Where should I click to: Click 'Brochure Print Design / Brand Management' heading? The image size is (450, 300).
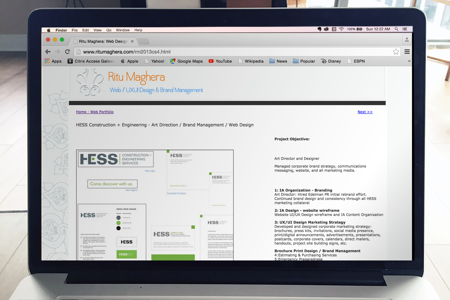(317, 251)
